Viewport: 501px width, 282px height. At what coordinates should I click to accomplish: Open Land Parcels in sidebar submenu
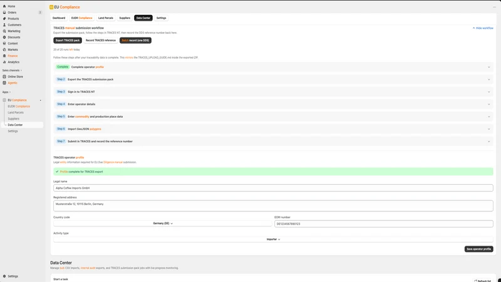coord(16,113)
